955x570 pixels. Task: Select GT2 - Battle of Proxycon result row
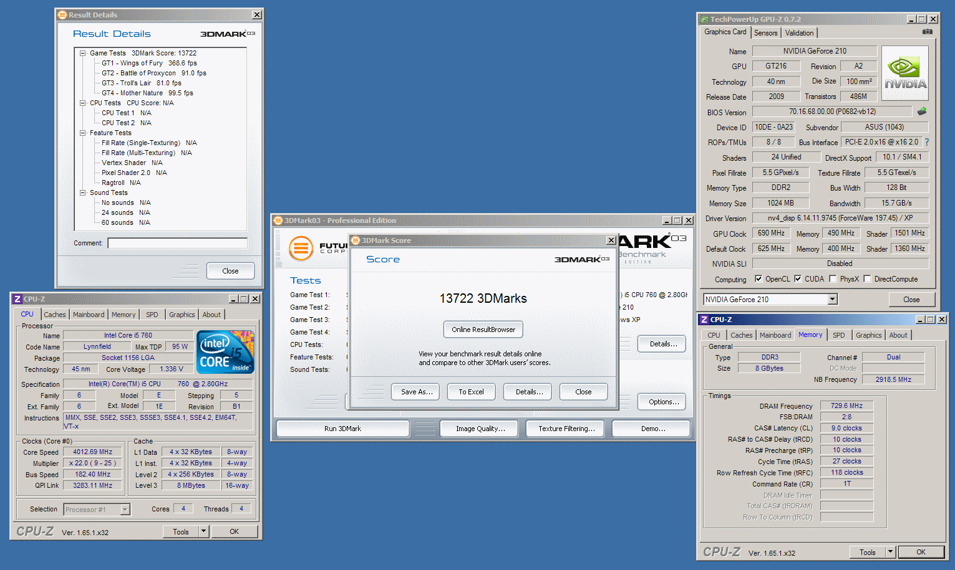tap(153, 73)
